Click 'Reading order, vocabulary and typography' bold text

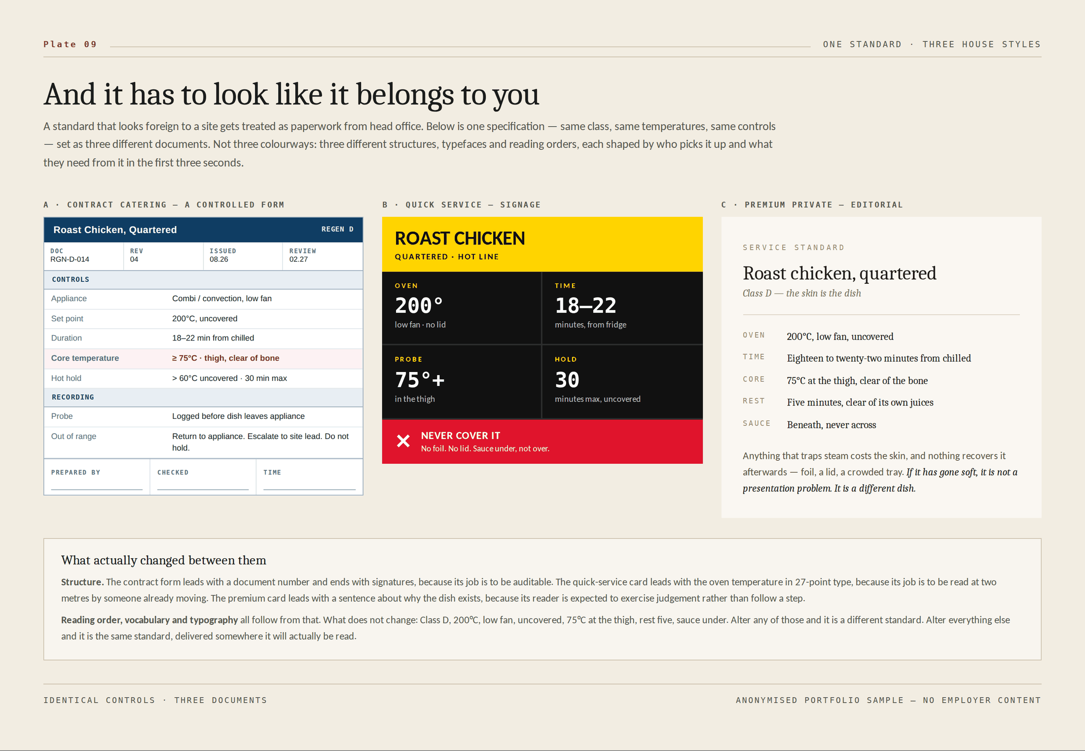click(x=149, y=620)
